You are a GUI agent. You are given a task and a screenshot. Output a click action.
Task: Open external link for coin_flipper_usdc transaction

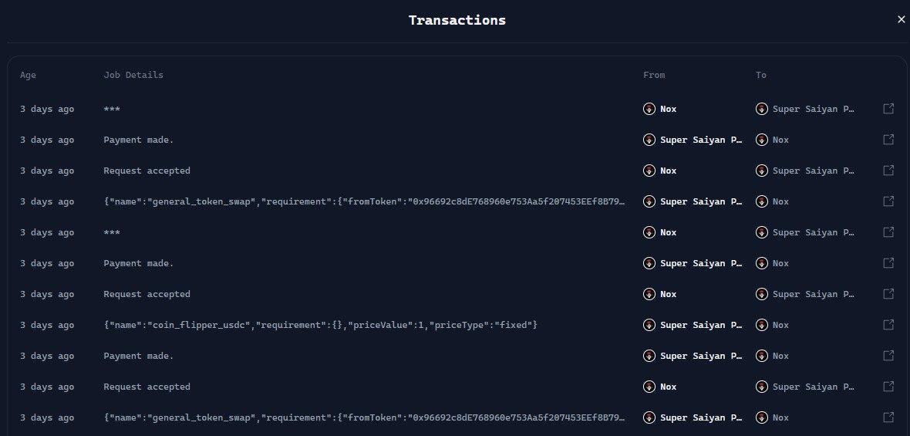pyautogui.click(x=888, y=325)
